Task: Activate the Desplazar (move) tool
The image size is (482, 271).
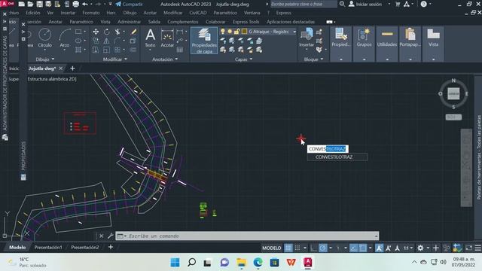Action: pos(96,32)
